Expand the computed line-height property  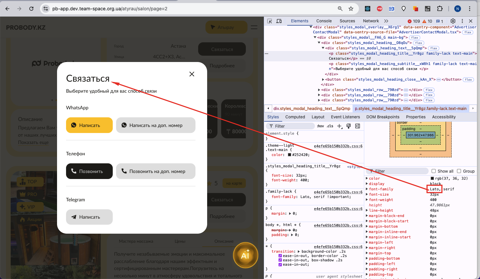[367, 210]
